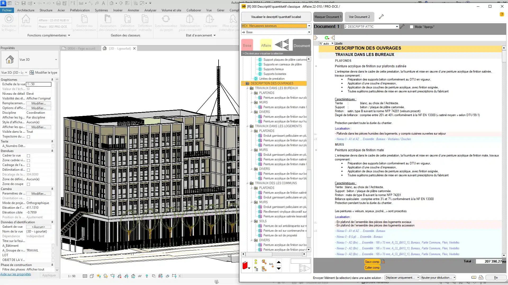The image size is (508, 285).
Task: Click the Désactiver le Plugin power icon
Action: tap(9, 19)
